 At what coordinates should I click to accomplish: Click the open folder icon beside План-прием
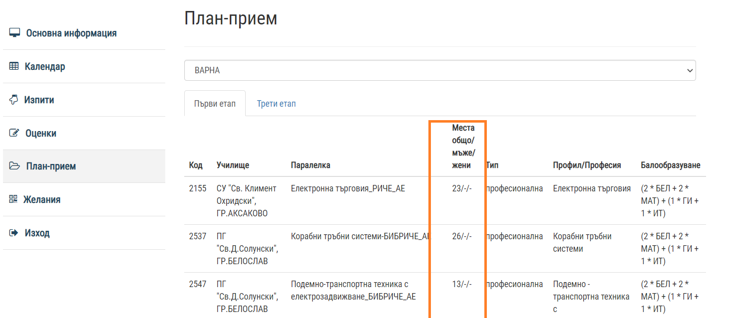pyautogui.click(x=14, y=166)
